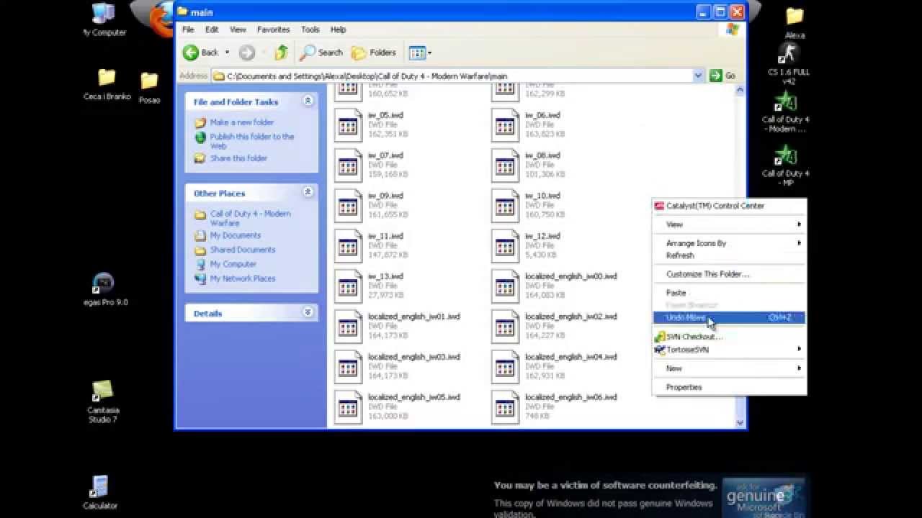
Task: Choose Refresh in context menu
Action: point(729,255)
